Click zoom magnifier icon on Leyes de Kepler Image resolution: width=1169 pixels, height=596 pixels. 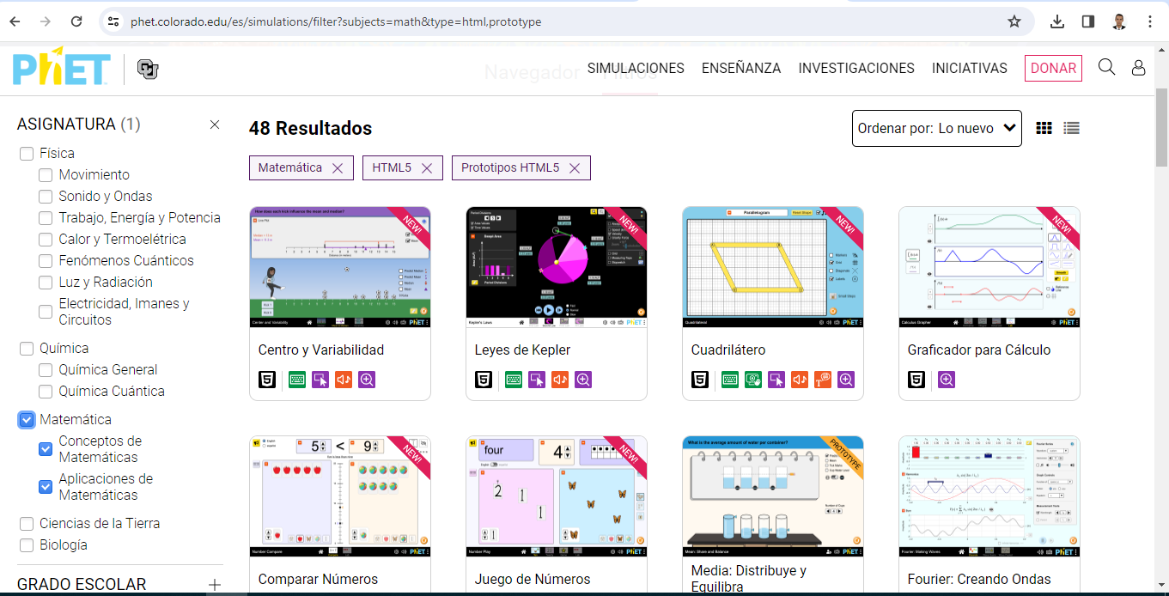583,379
